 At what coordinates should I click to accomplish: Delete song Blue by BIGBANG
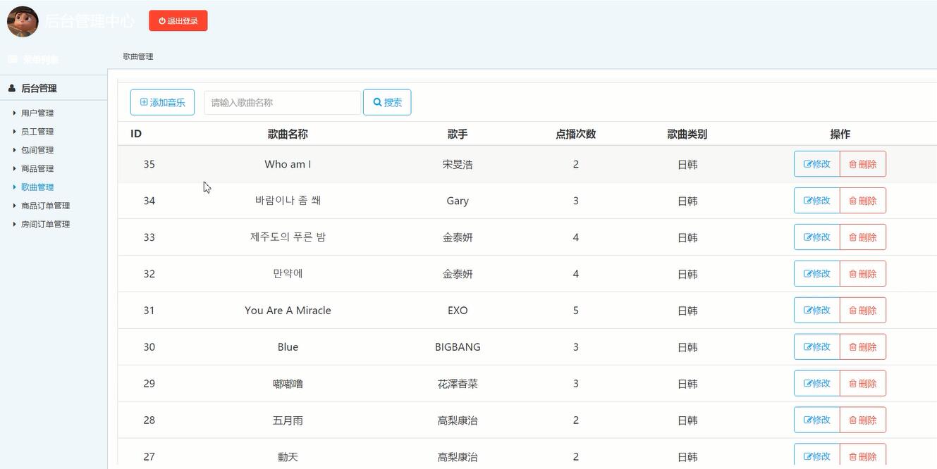point(863,347)
